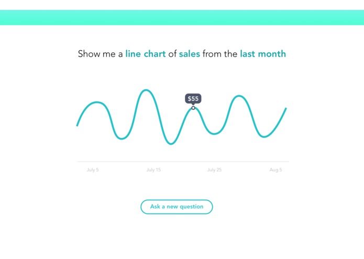Click the line peak just right of July 25
The image size is (364, 259).
click(x=239, y=96)
